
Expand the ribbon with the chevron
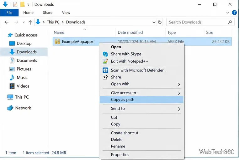(228, 12)
